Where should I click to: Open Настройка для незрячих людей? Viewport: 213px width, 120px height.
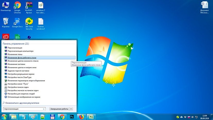40,94
